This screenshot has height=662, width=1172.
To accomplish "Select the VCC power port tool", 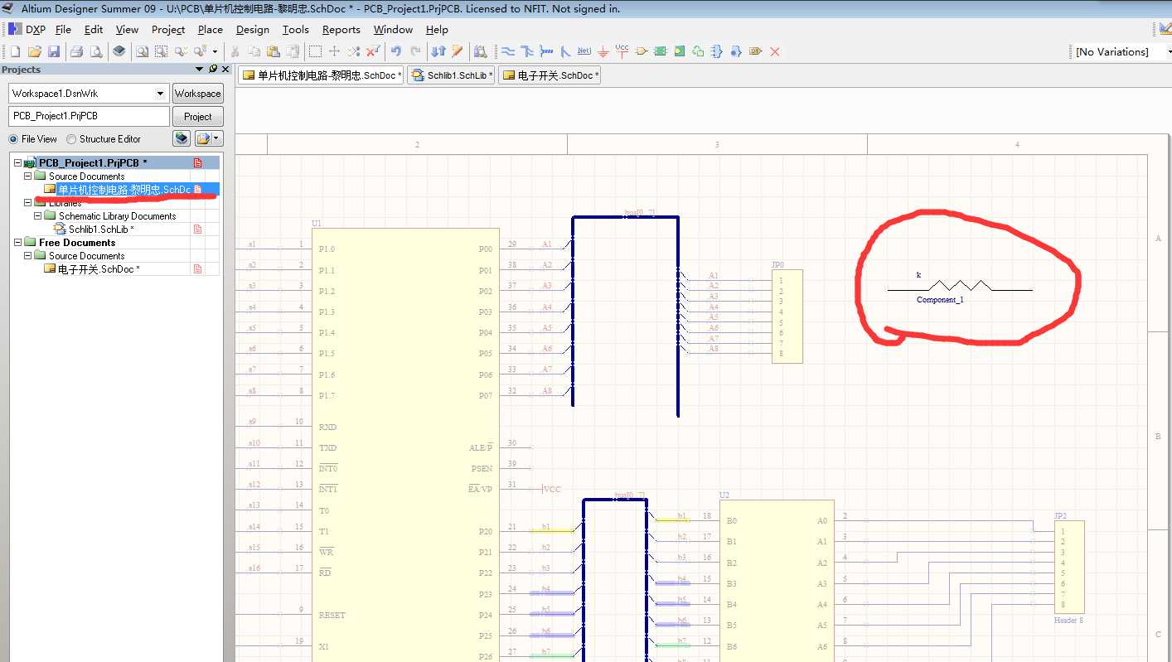I will [622, 51].
